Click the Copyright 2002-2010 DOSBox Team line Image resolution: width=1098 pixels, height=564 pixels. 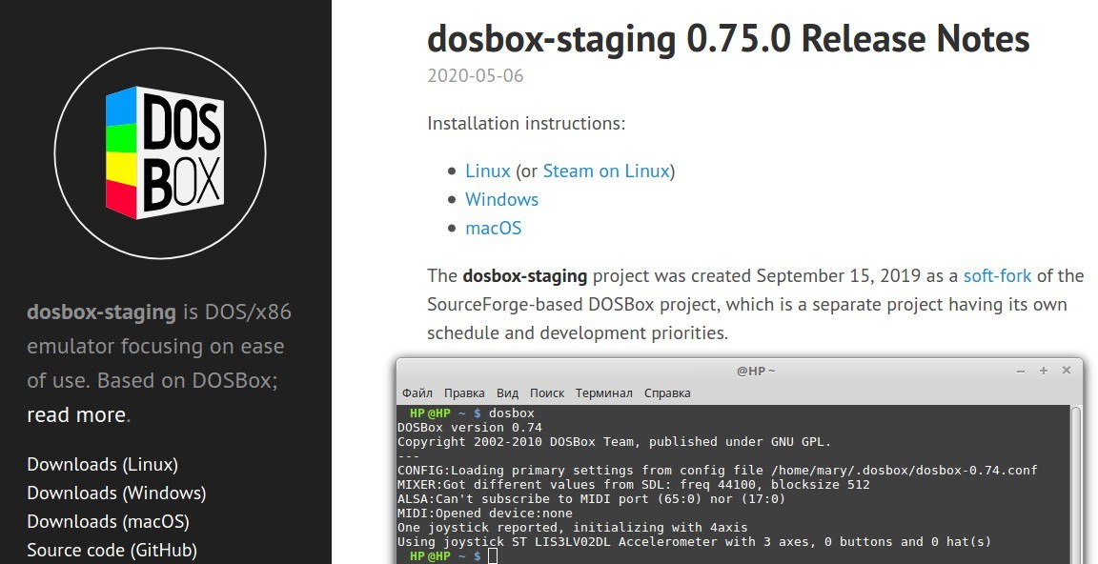point(614,441)
